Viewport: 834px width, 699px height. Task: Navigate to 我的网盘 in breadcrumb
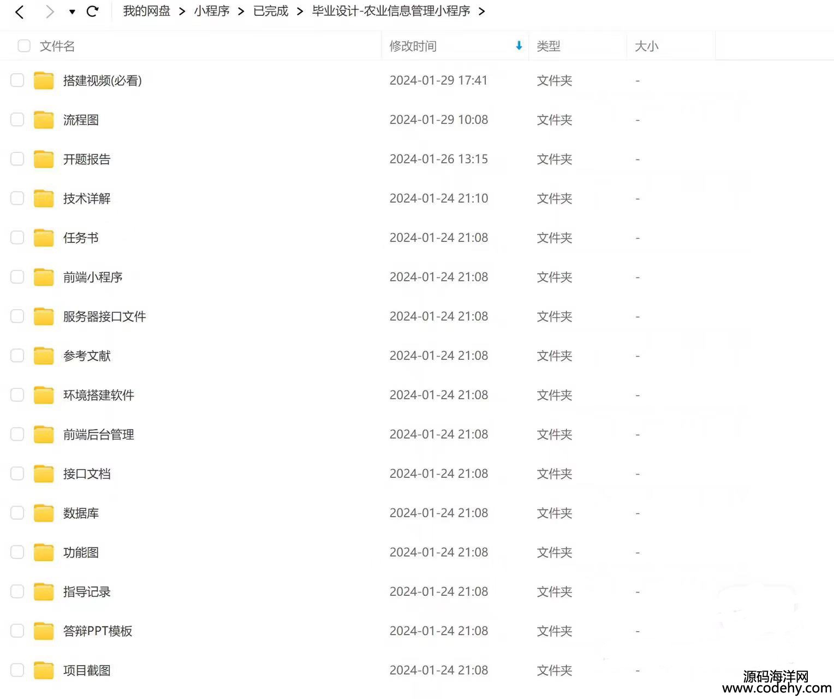click(x=147, y=11)
